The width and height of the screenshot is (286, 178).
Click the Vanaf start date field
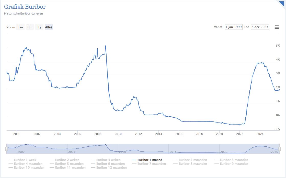(x=233, y=27)
